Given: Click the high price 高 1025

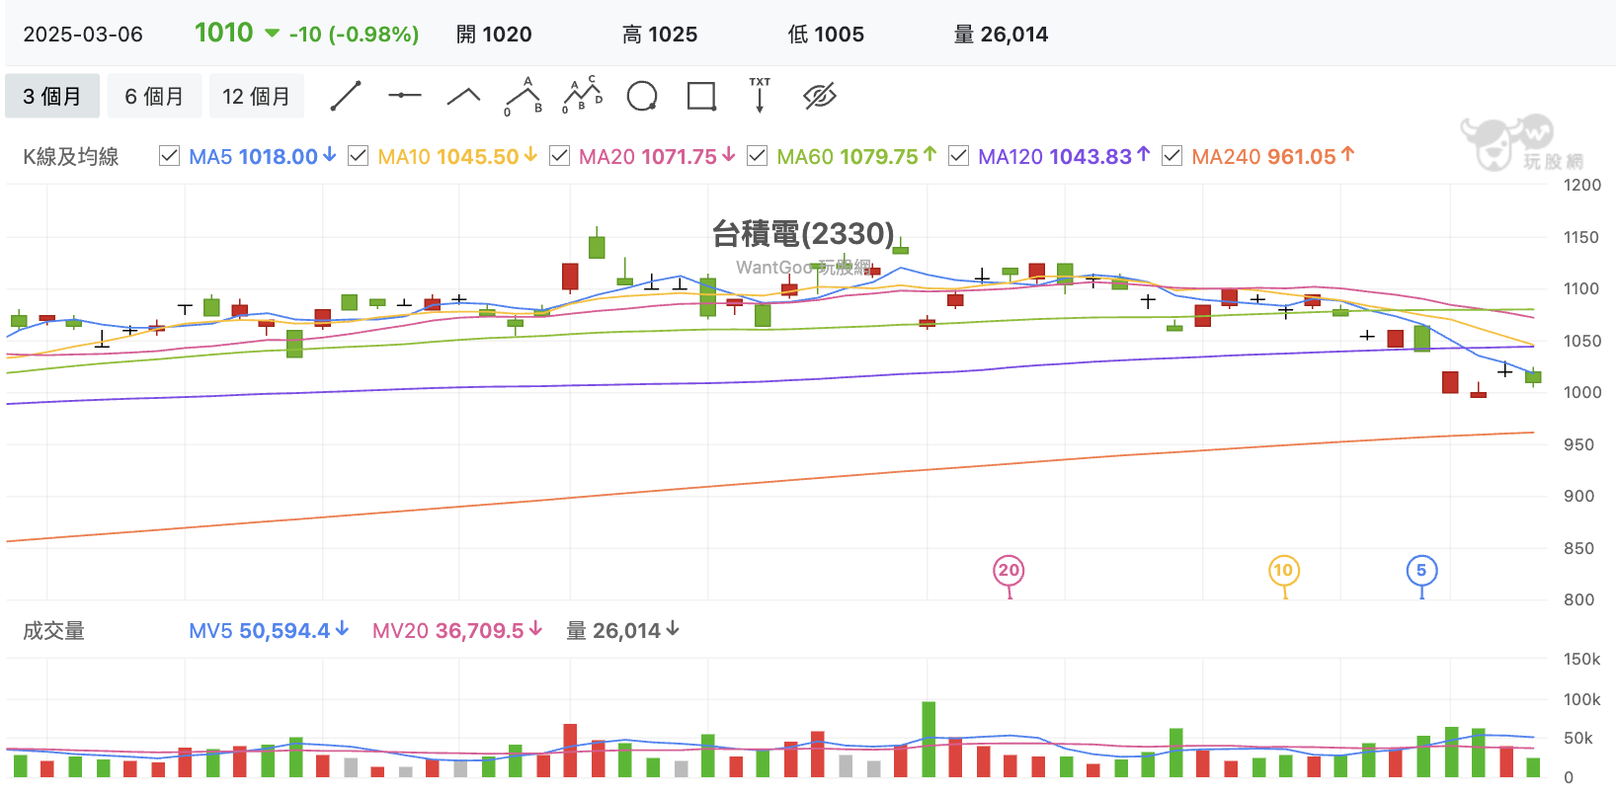Looking at the screenshot, I should (x=660, y=35).
